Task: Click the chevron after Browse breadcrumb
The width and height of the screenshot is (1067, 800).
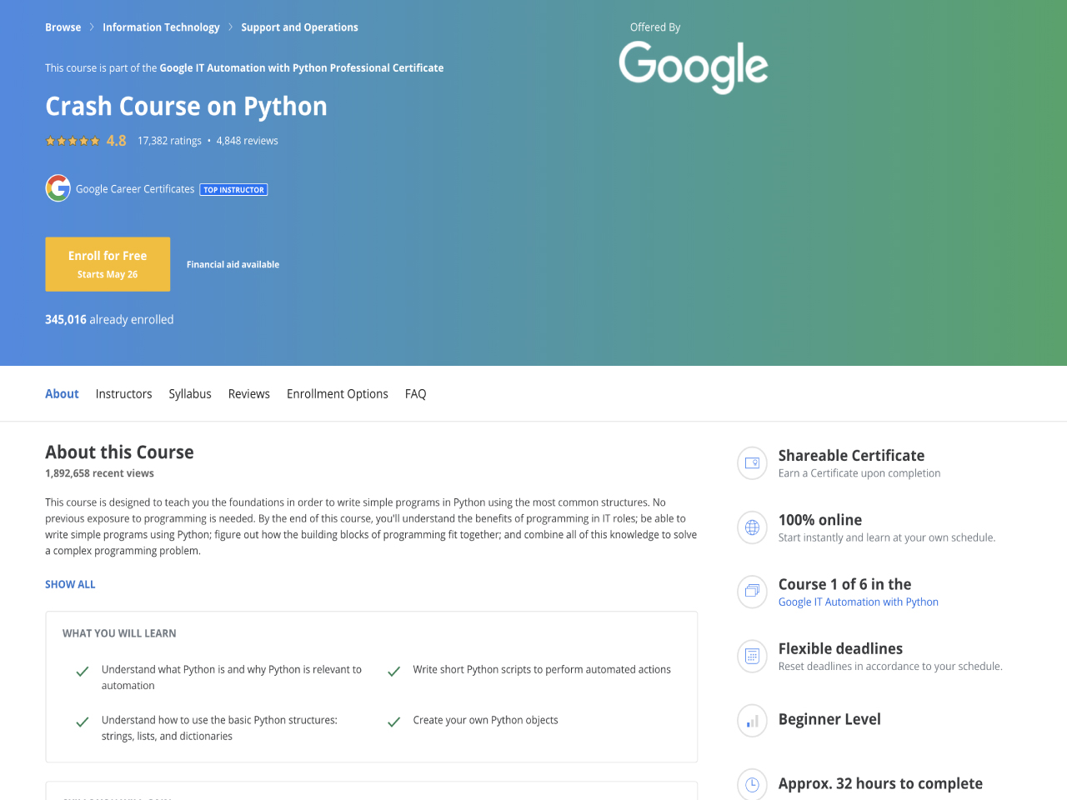Action: [92, 27]
